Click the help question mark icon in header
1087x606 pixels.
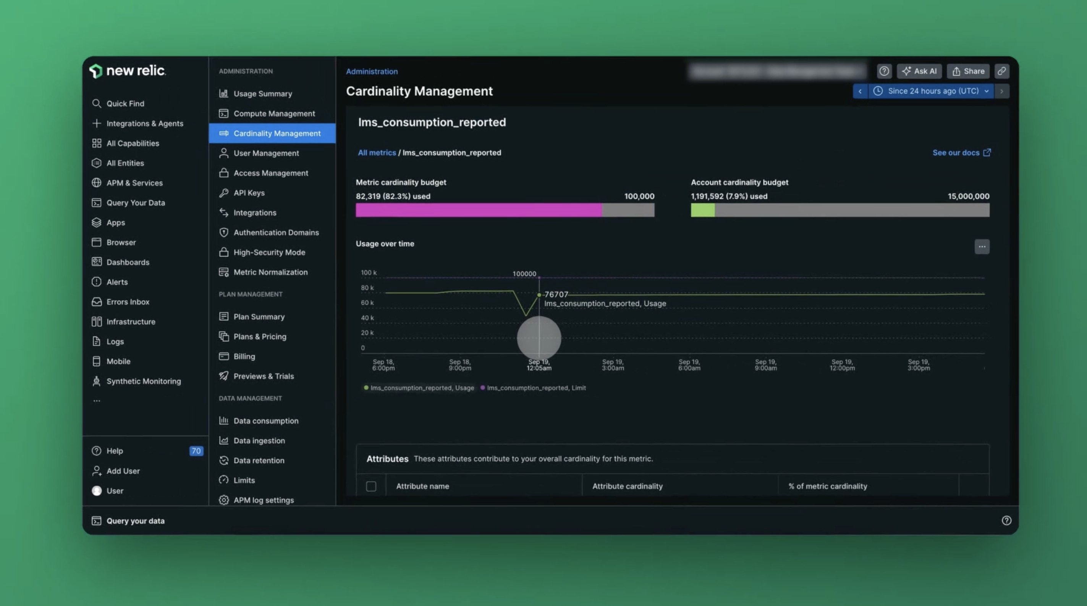point(884,71)
